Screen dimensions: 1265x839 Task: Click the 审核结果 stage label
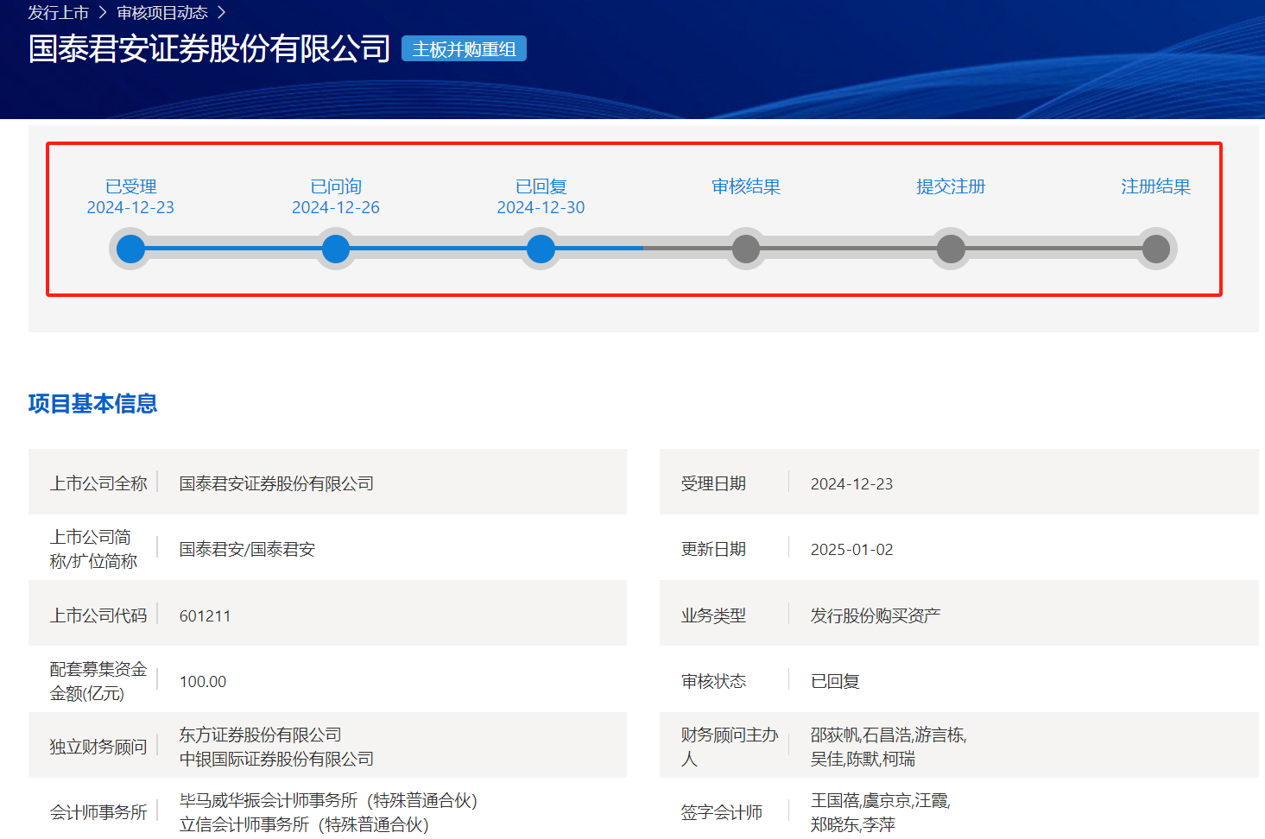click(x=746, y=186)
